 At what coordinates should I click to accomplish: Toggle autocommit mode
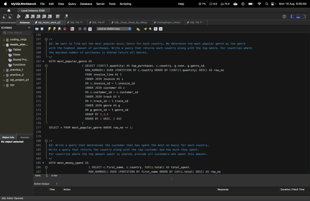(x=90, y=29)
